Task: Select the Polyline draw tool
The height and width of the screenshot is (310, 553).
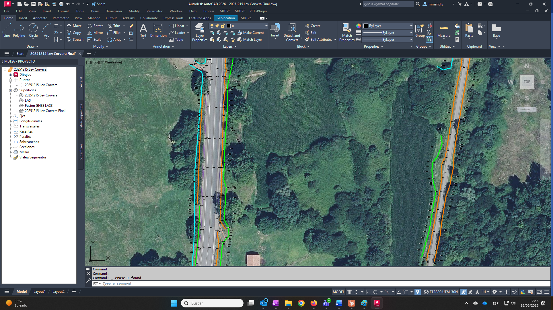Action: 19,30
